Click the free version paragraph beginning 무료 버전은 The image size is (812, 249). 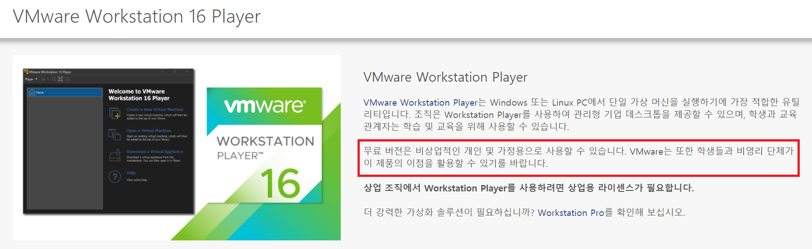point(579,157)
